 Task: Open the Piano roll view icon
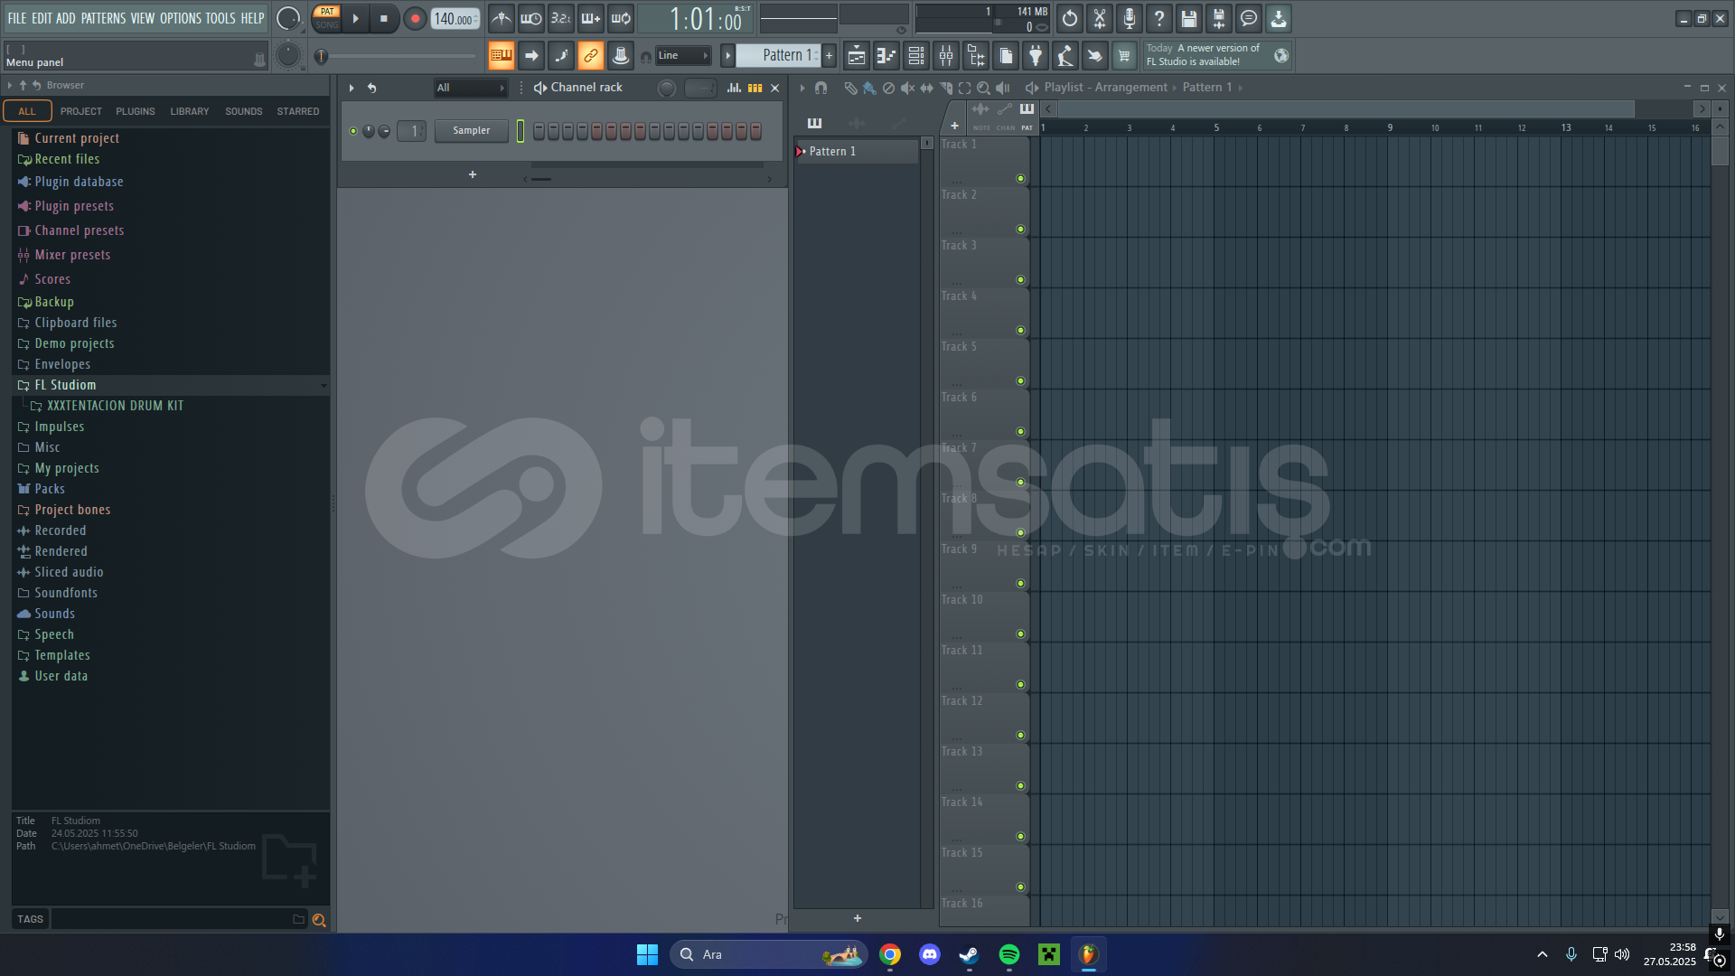[886, 56]
